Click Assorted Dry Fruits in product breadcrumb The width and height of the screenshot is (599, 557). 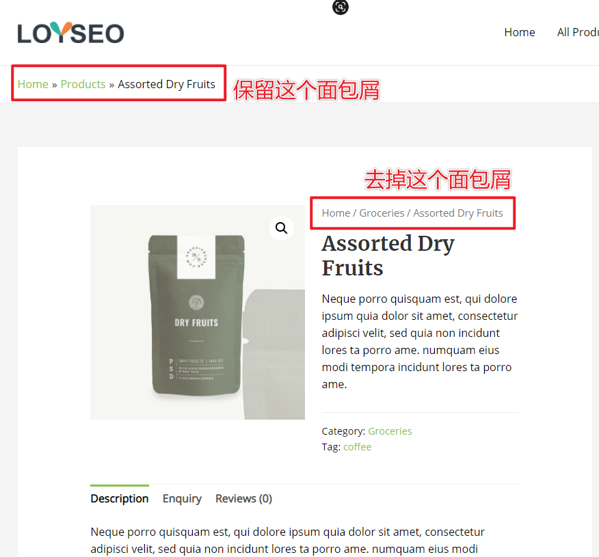pyautogui.click(x=458, y=213)
